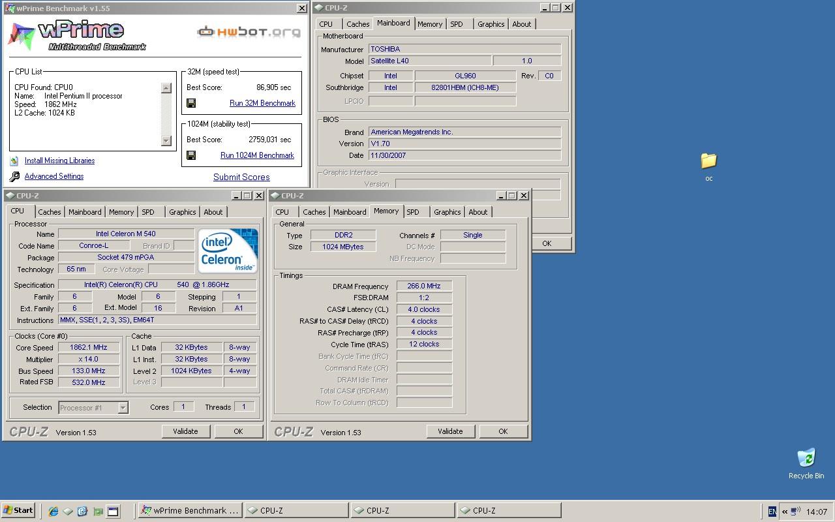This screenshot has width=835, height=522.
Task: Click Run 1024M Benchmark link
Action: [x=257, y=155]
